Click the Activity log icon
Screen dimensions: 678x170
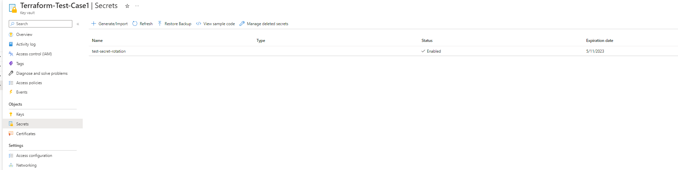click(11, 44)
